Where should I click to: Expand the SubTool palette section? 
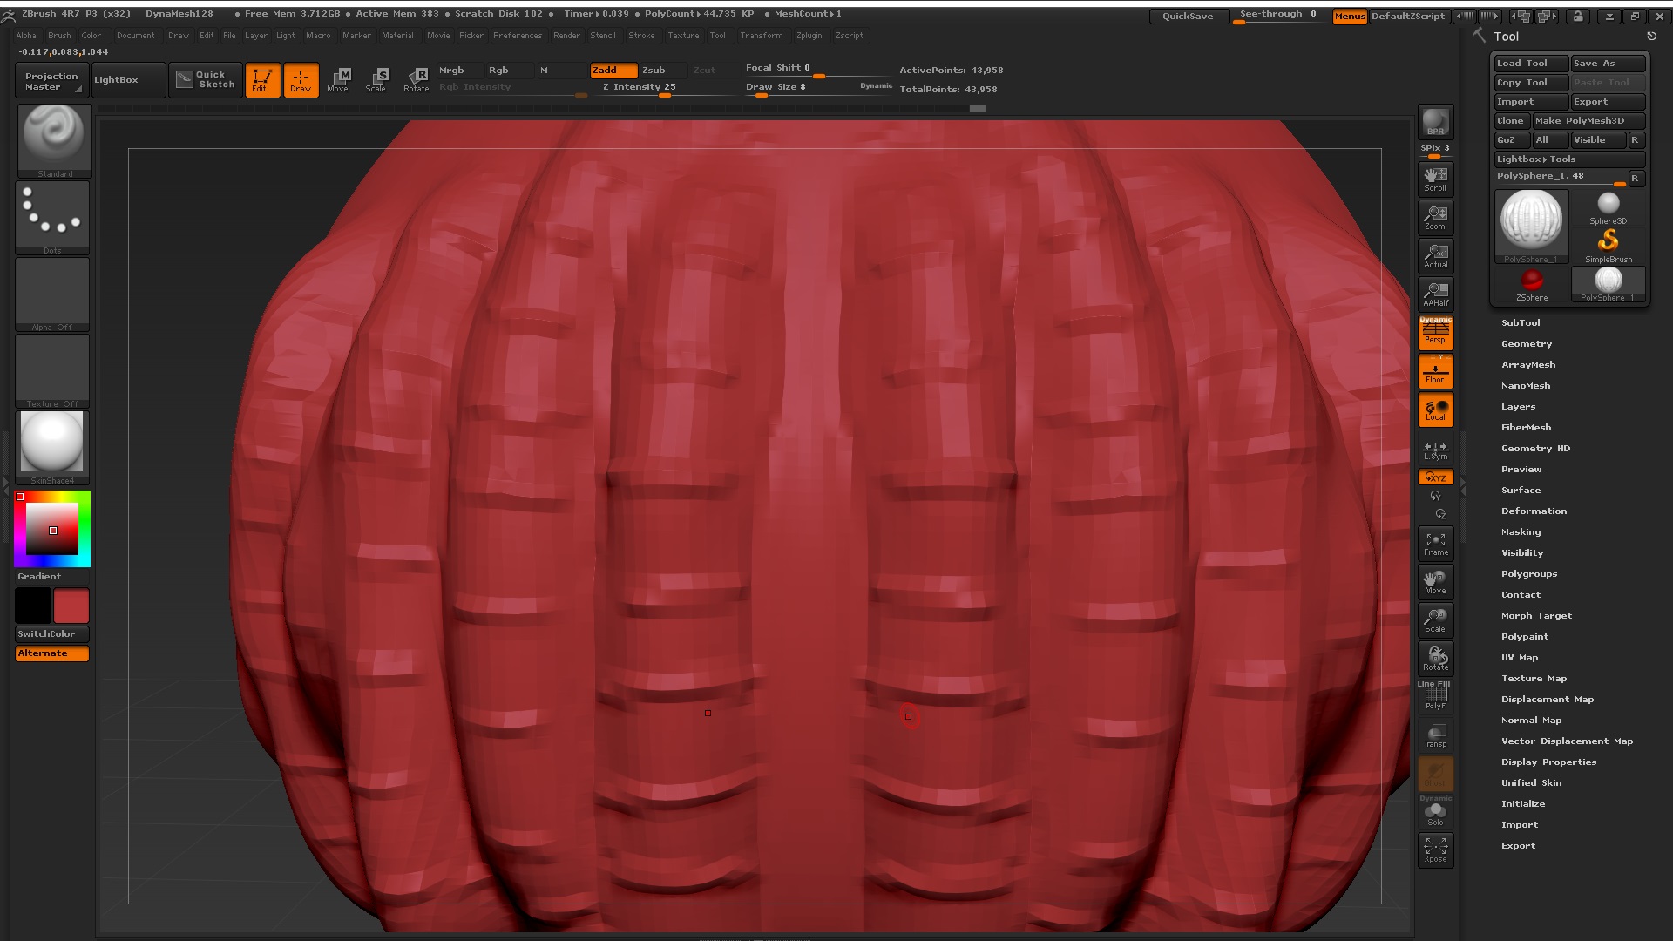click(1521, 322)
